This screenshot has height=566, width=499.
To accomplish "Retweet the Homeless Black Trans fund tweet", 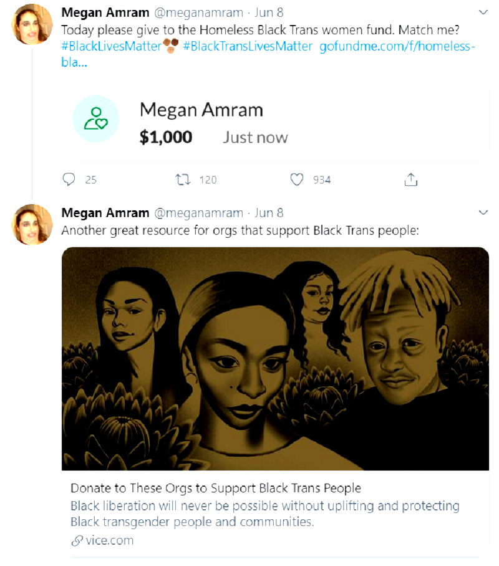I will point(183,180).
